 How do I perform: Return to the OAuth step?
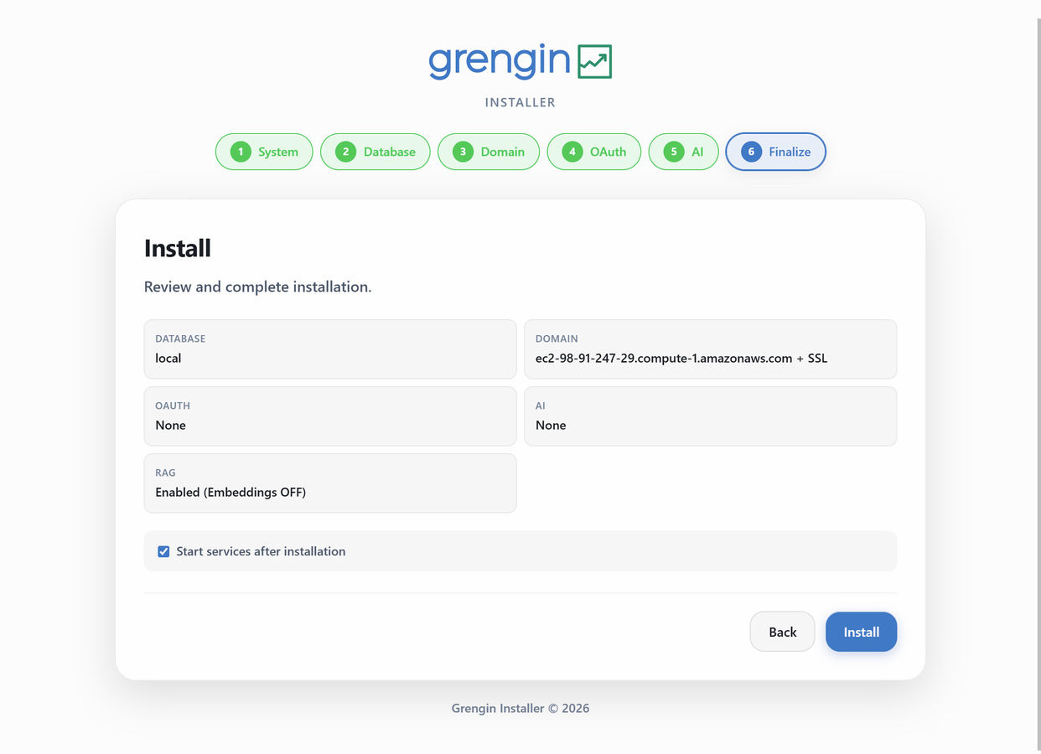pyautogui.click(x=594, y=152)
